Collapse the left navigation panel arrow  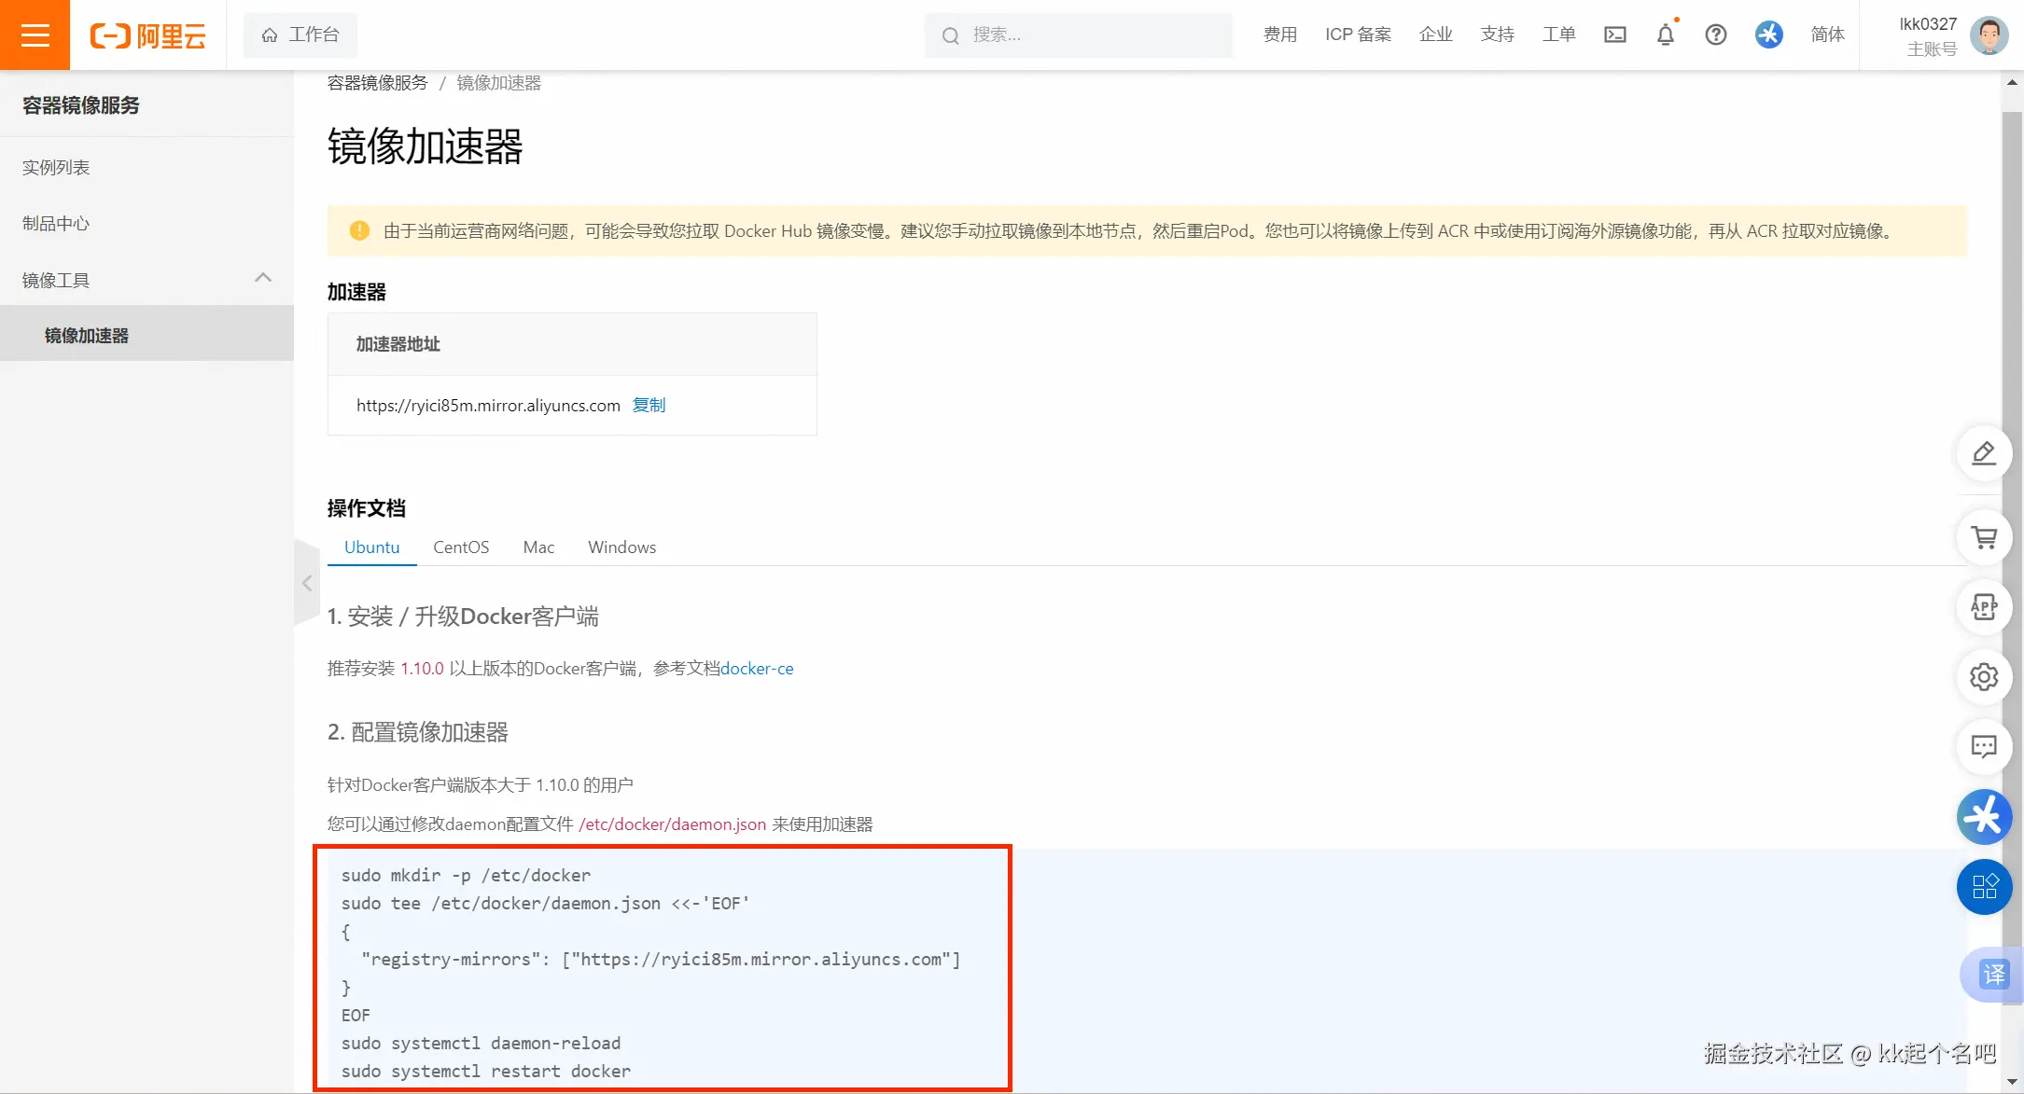(307, 582)
